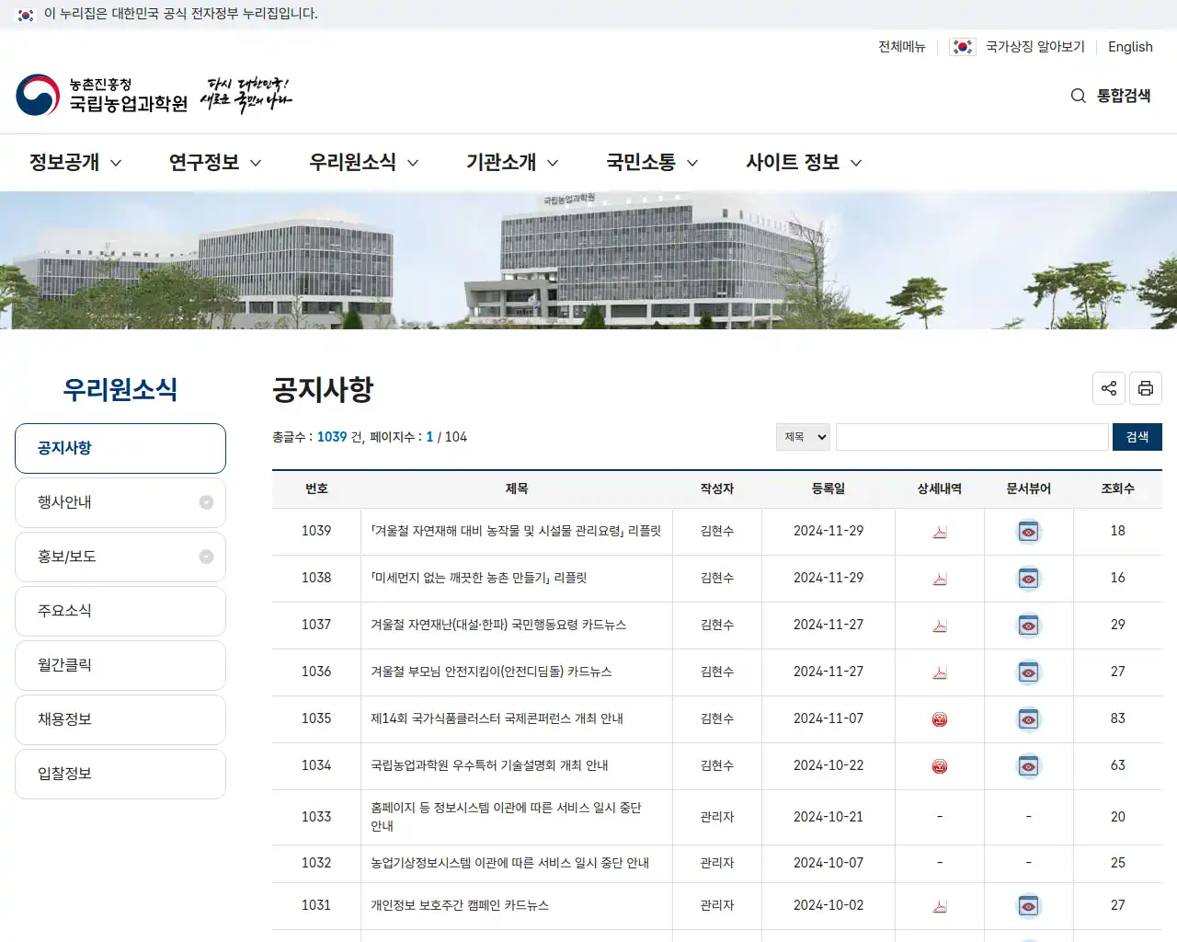This screenshot has height=942, width=1177.
Task: Open post 농업기상정보시스템 이관 중단 안내
Action: [x=509, y=863]
